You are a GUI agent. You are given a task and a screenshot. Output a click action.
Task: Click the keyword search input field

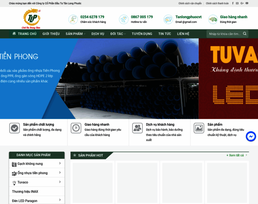225,34
